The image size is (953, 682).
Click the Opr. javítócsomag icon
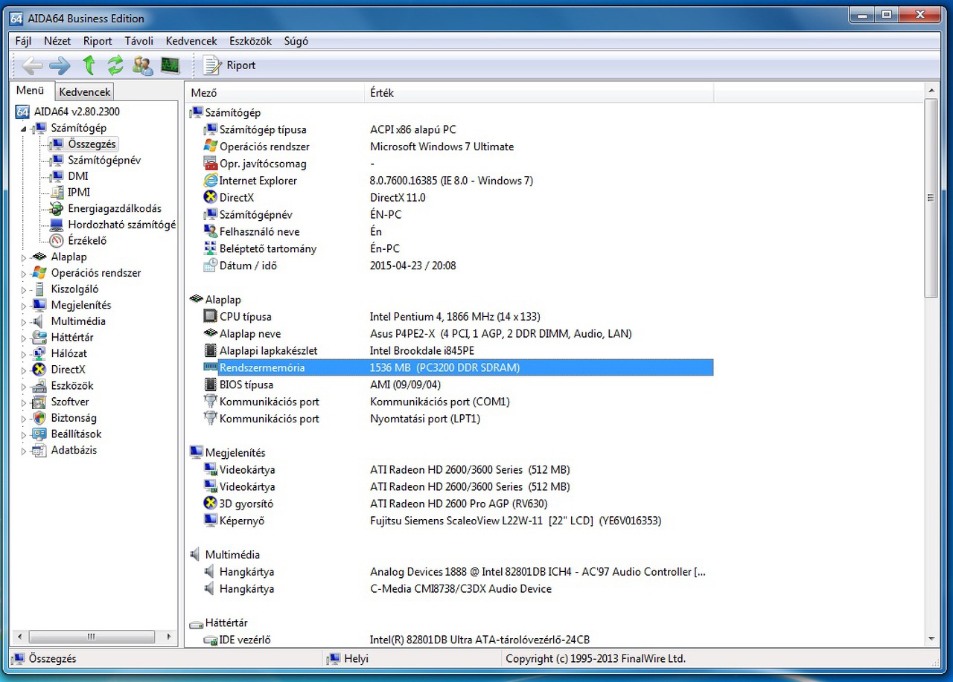click(210, 164)
